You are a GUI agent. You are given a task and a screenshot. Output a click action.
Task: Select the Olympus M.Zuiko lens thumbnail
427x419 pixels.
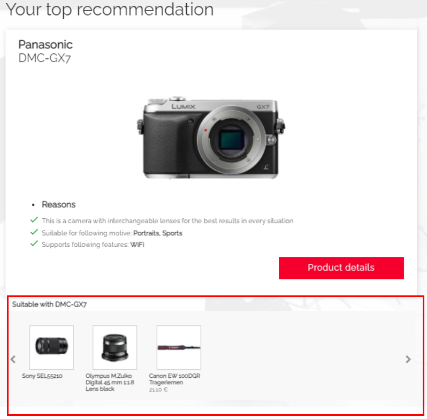point(115,347)
